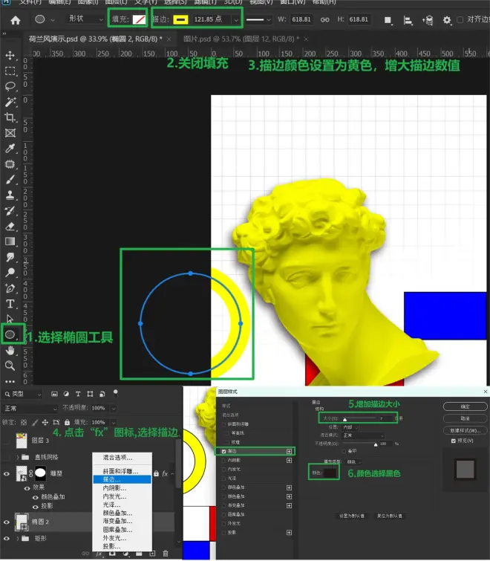This screenshot has height=561, width=490.
Task: Select the Eraser tool
Action: 10,226
